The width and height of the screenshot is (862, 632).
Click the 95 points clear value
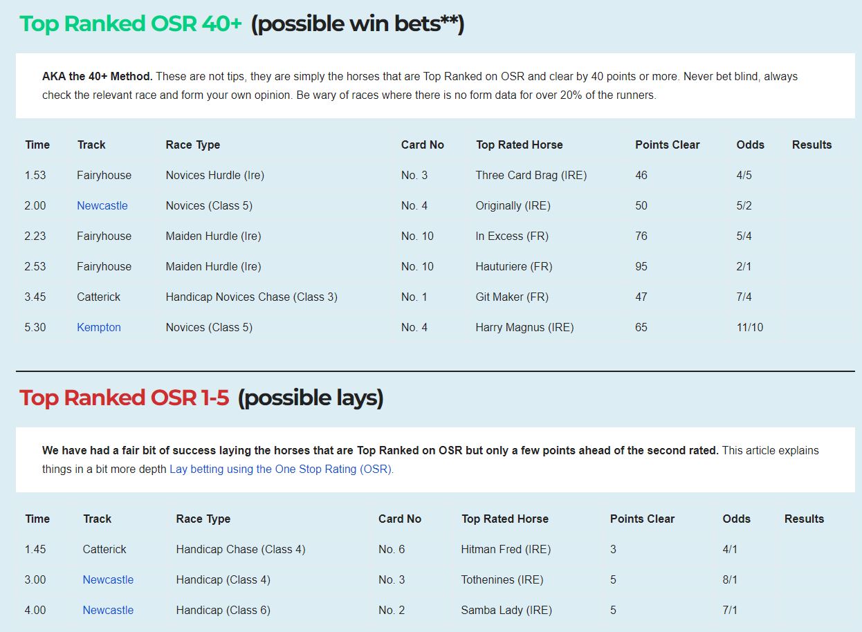click(641, 266)
